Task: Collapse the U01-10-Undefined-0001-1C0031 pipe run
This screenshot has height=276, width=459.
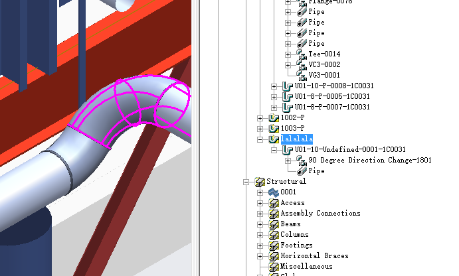Action: click(x=274, y=150)
